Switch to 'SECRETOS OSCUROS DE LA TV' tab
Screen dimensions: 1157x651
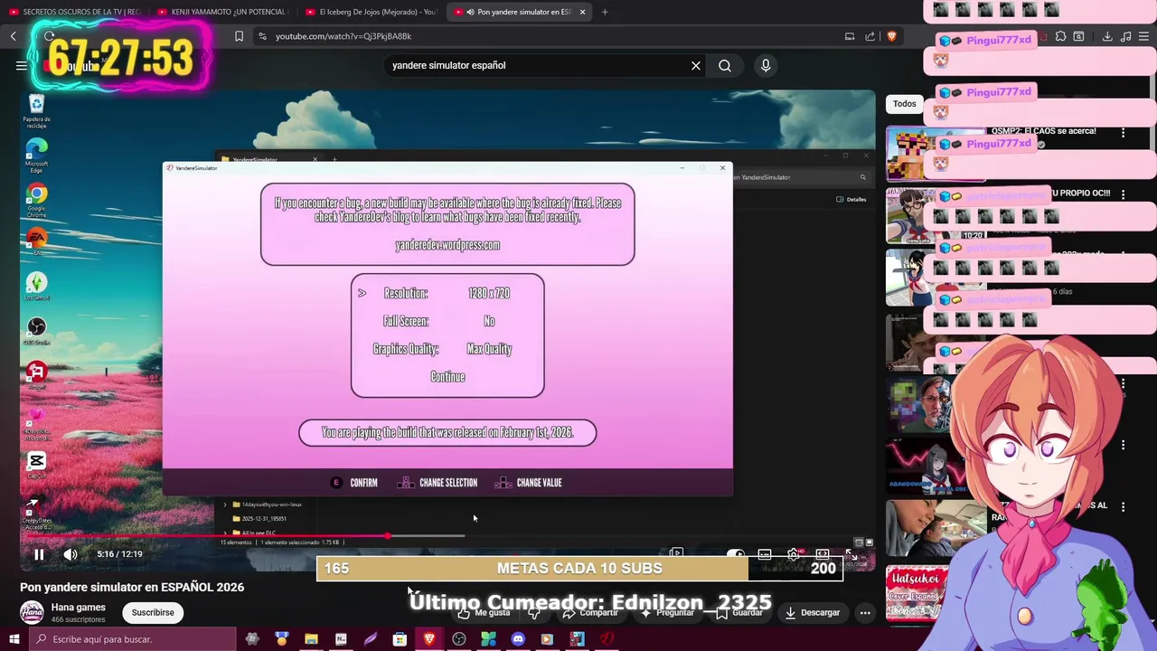click(x=75, y=12)
